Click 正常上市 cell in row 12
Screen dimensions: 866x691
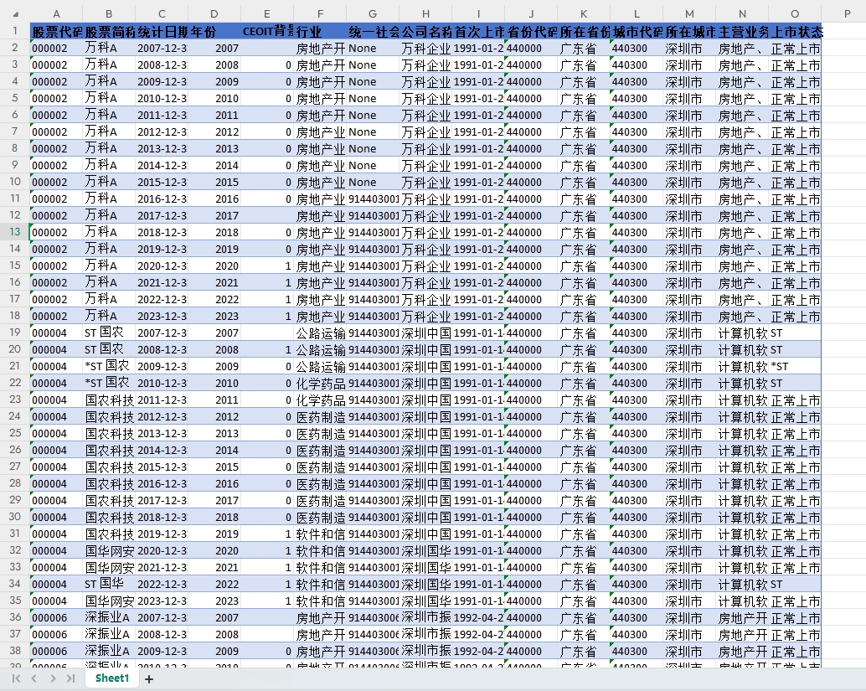pos(795,215)
